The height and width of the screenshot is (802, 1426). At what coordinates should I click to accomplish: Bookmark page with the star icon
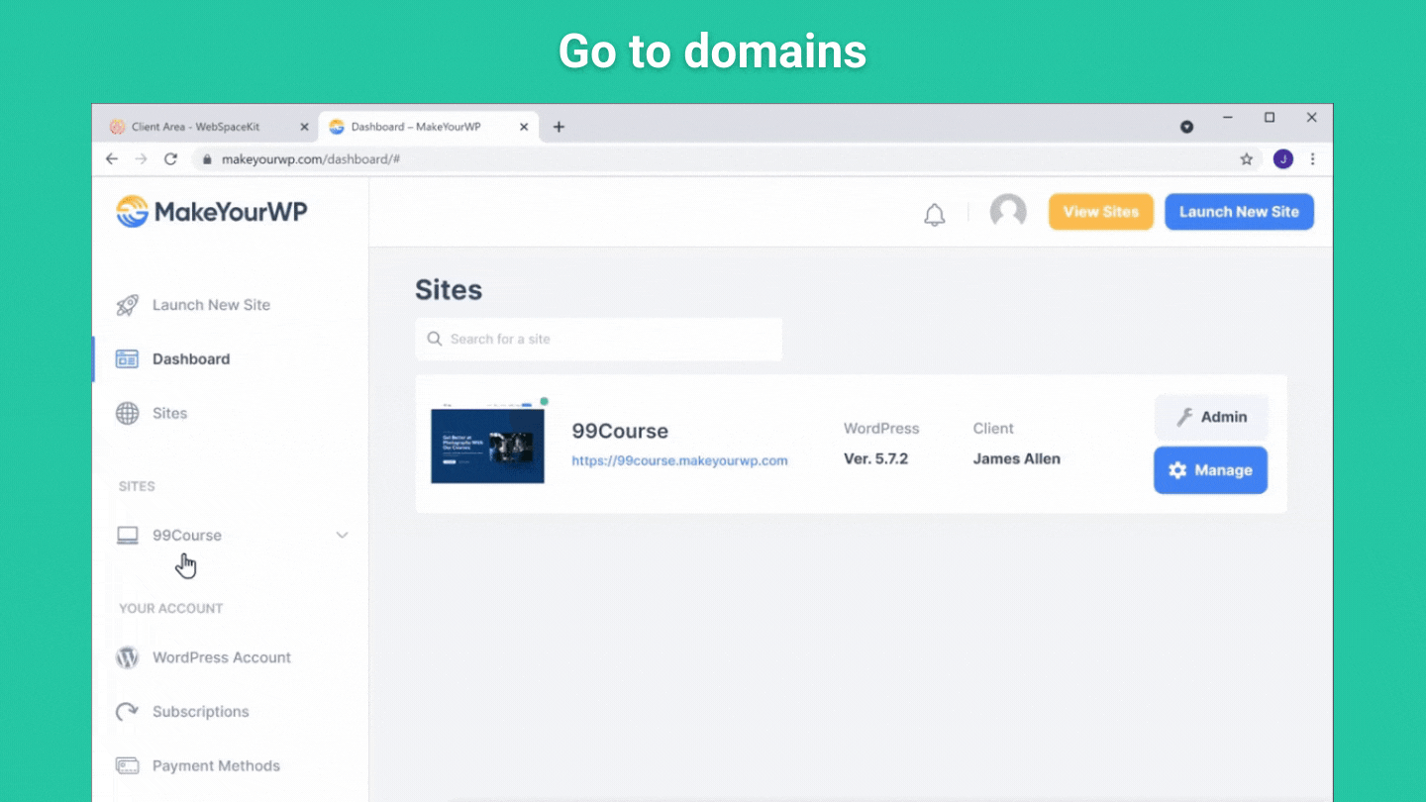click(x=1247, y=159)
